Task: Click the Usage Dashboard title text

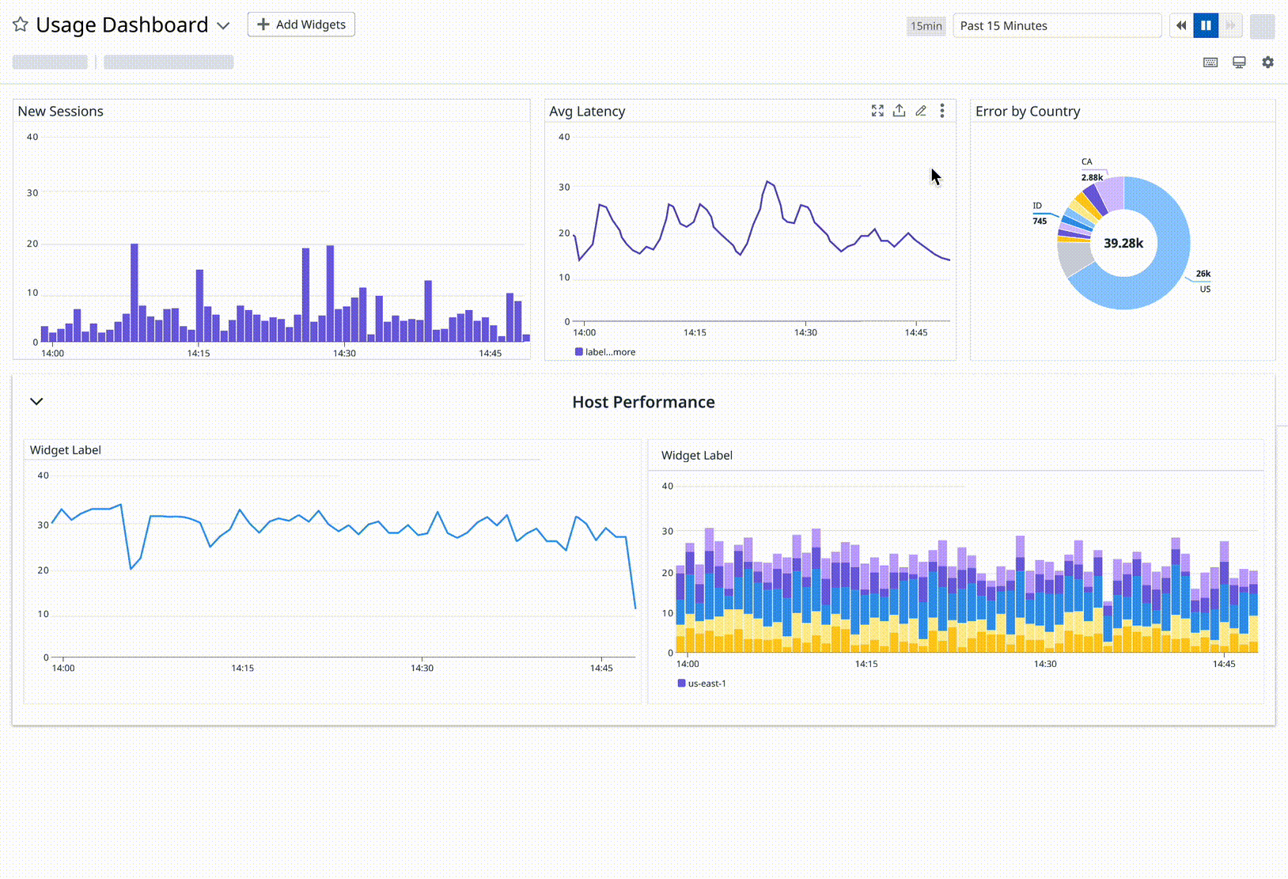Action: tap(122, 25)
